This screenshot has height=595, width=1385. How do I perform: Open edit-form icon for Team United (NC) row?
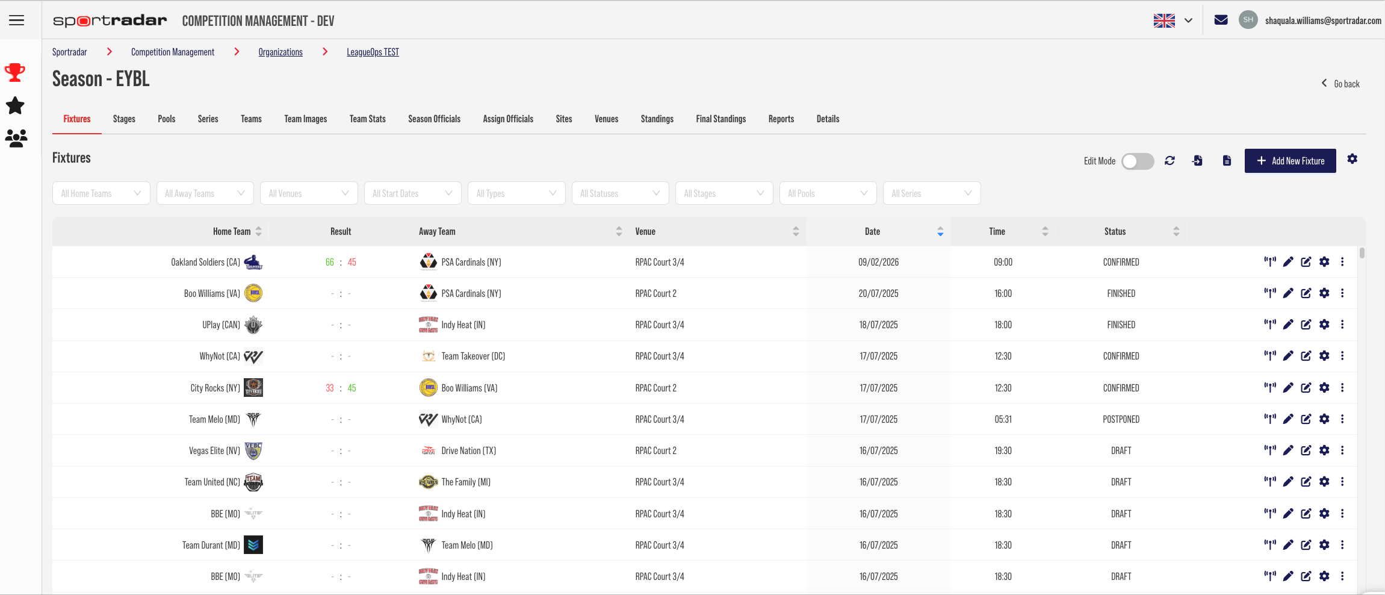(x=1306, y=482)
